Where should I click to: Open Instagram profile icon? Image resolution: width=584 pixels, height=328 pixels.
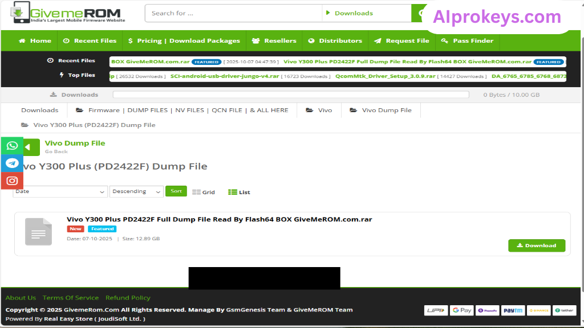pos(12,181)
